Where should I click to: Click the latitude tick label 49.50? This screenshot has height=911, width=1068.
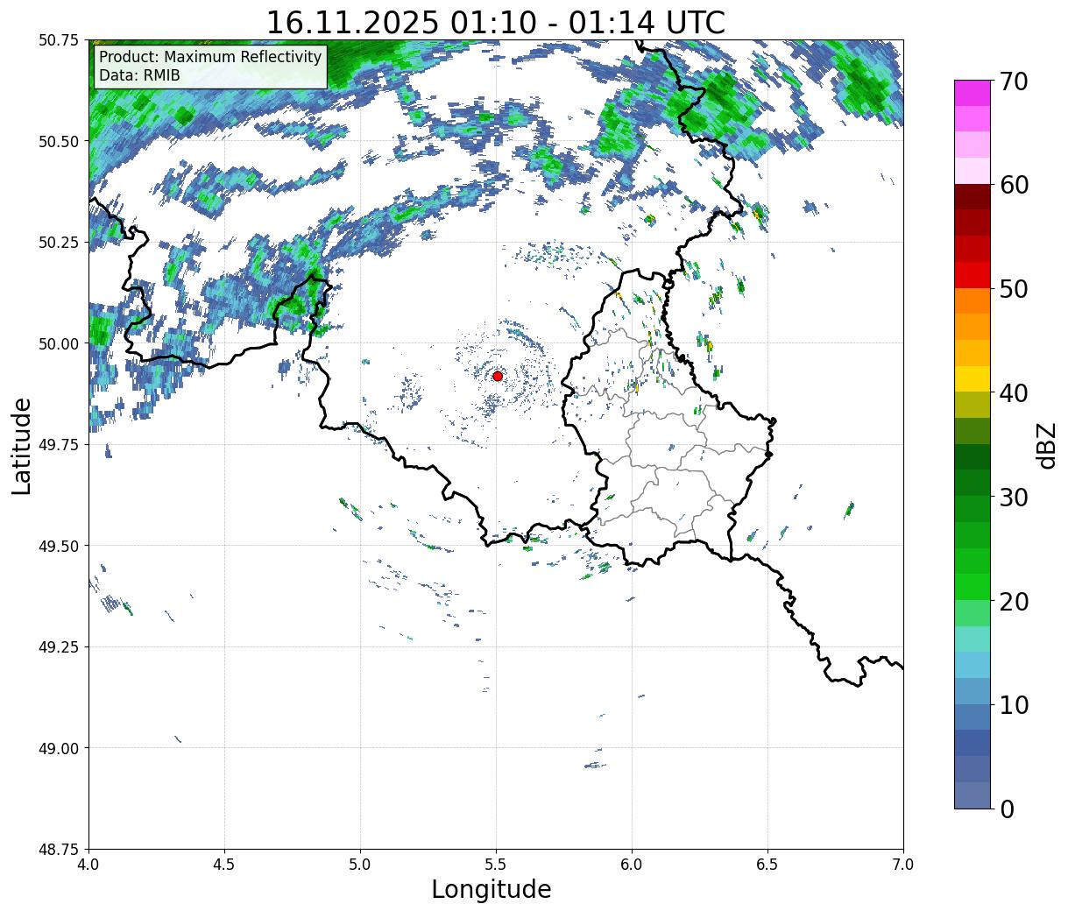[x=59, y=546]
